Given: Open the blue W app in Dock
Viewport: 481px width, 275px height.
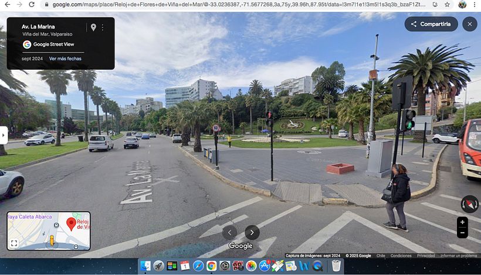Looking at the screenshot, I should pyautogui.click(x=304, y=266).
